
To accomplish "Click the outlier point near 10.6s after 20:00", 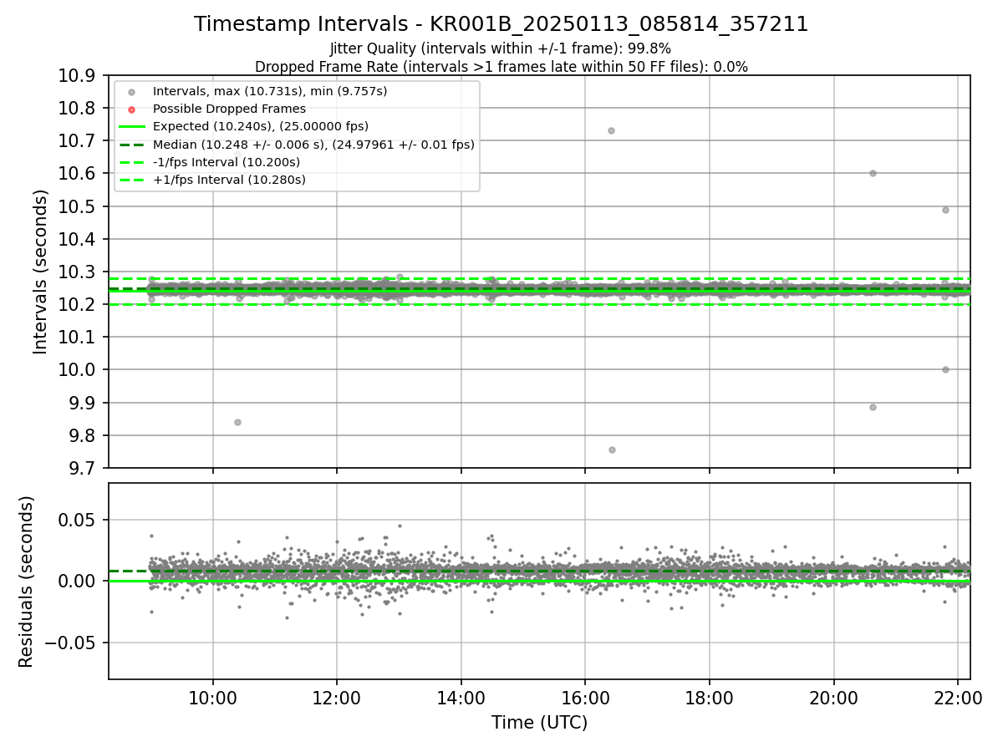I will click(873, 173).
